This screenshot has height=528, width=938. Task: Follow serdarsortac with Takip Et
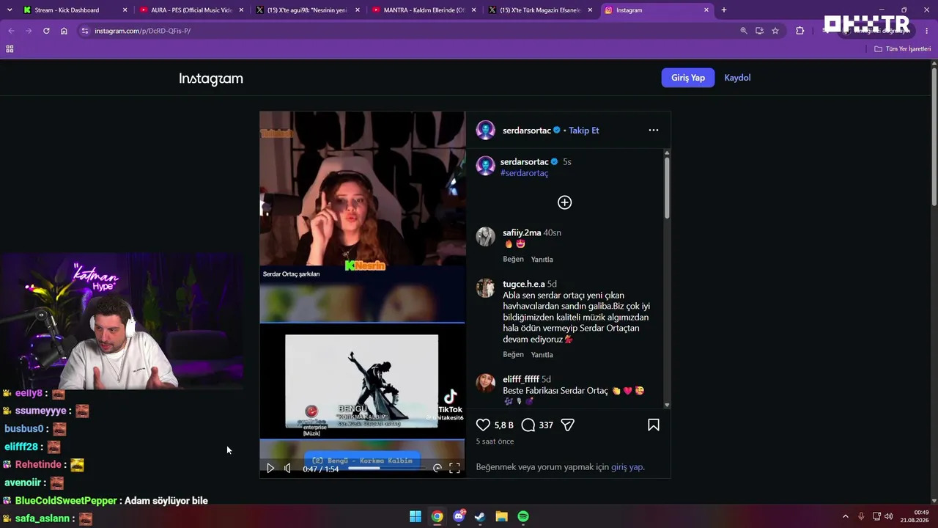584,131
